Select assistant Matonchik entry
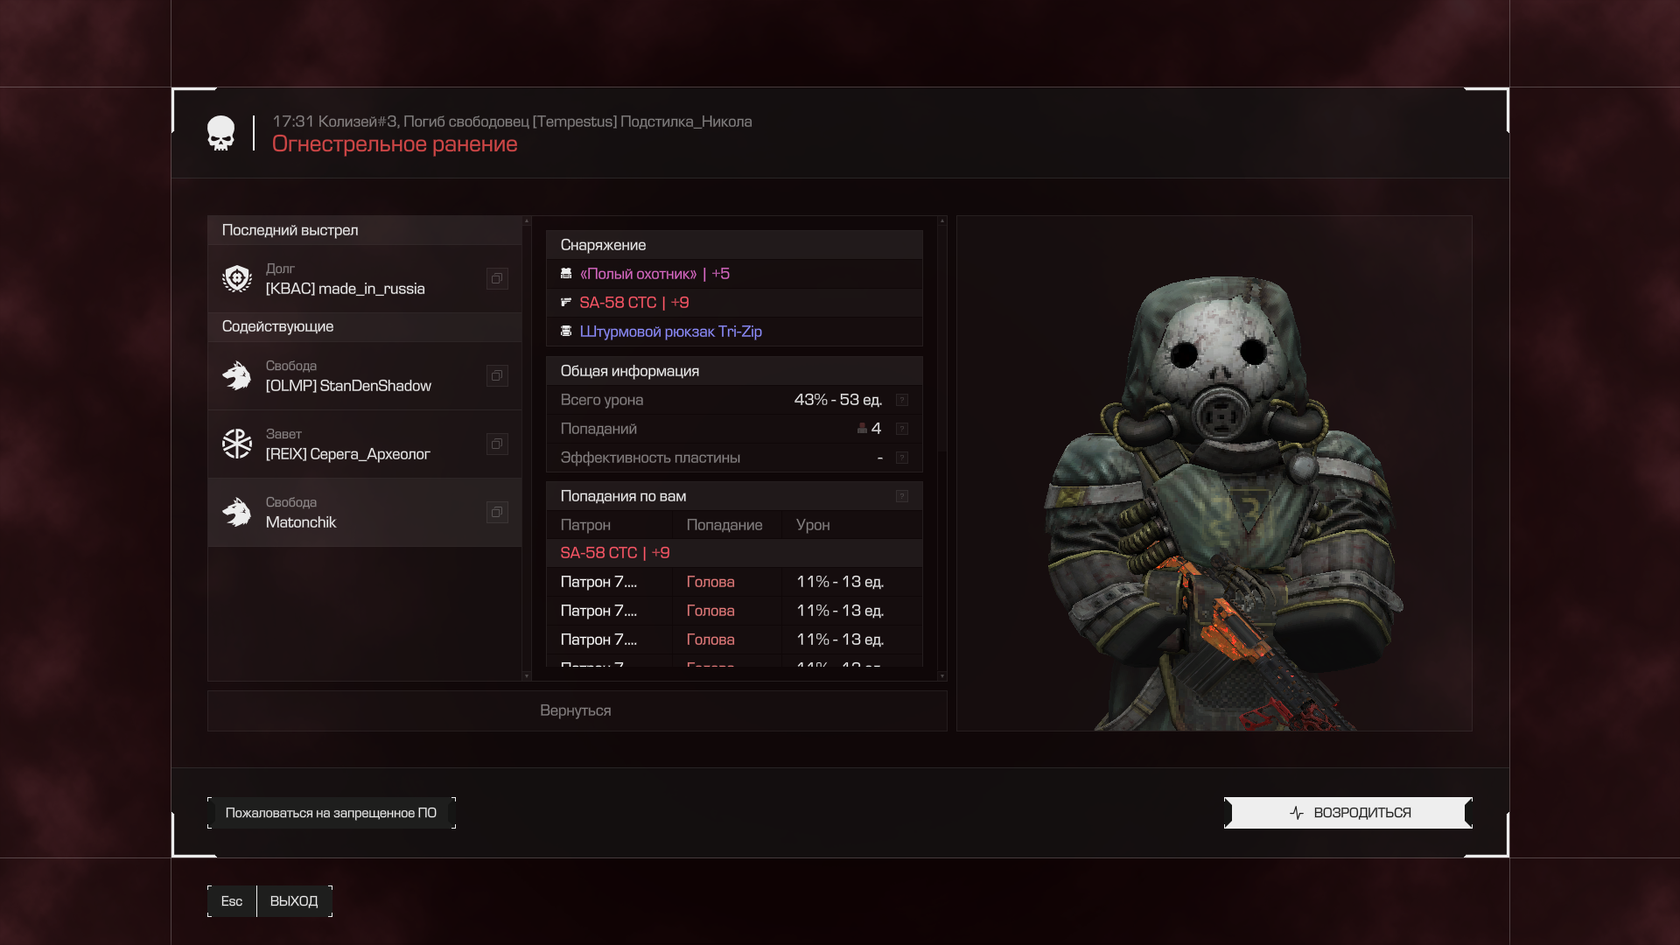 pos(365,512)
